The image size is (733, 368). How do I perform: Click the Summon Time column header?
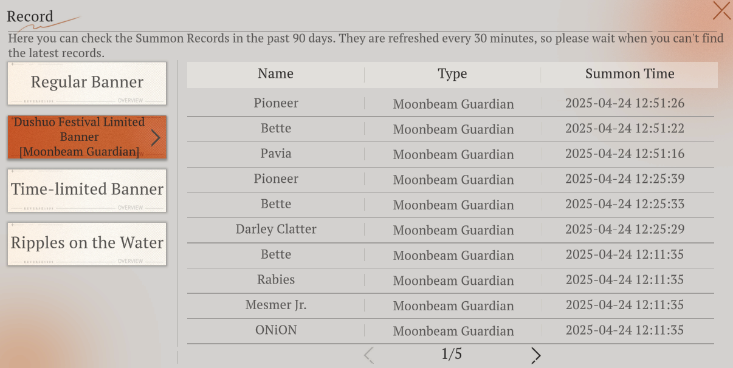(x=630, y=74)
